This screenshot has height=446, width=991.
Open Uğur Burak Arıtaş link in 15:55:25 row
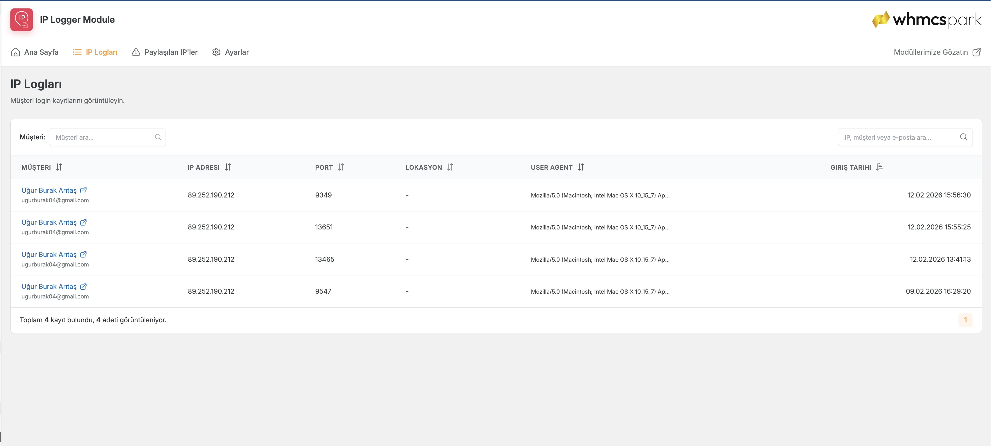tap(49, 222)
